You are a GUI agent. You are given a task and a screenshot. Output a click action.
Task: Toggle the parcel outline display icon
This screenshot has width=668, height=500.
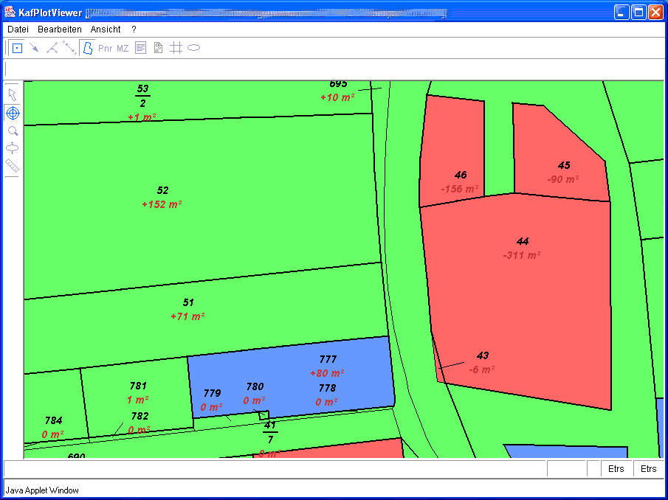coord(87,48)
